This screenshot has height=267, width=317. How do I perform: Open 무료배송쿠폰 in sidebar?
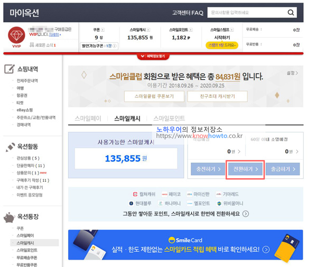pos(27,257)
